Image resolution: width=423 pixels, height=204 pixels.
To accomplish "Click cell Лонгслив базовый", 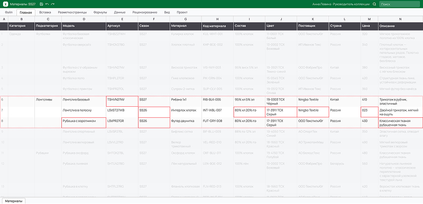I will tap(84, 101).
